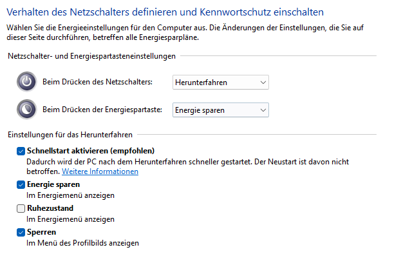The image size is (401, 263).
Task: Click the bold 'Ruhezustand' label text
Action: 50,208
